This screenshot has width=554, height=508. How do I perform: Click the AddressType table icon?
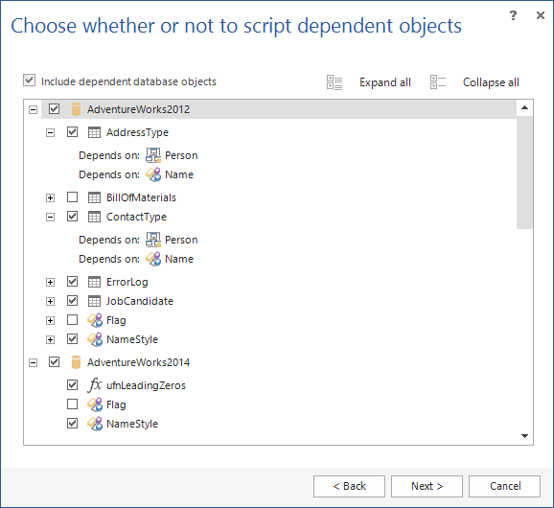pyautogui.click(x=94, y=132)
